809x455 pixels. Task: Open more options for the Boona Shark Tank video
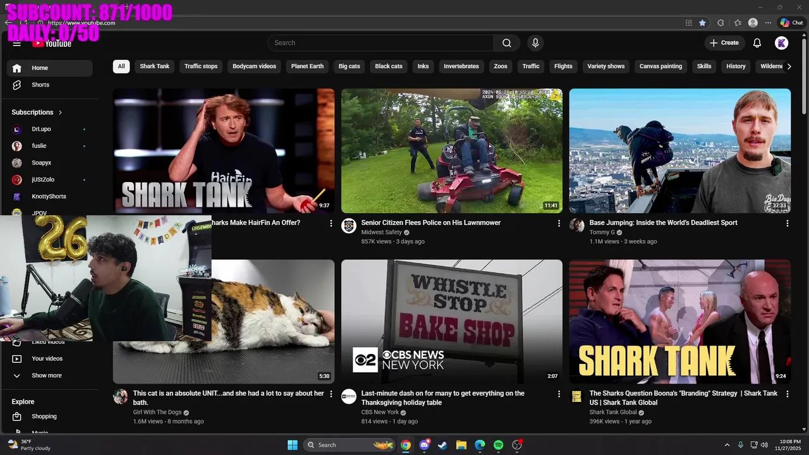[x=787, y=394]
